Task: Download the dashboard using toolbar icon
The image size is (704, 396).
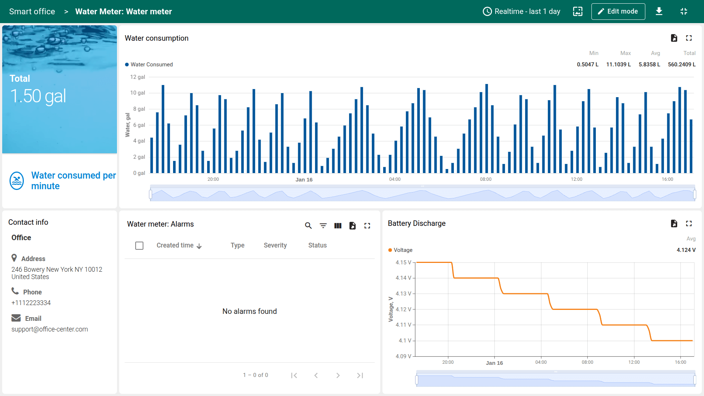Action: coord(659,11)
